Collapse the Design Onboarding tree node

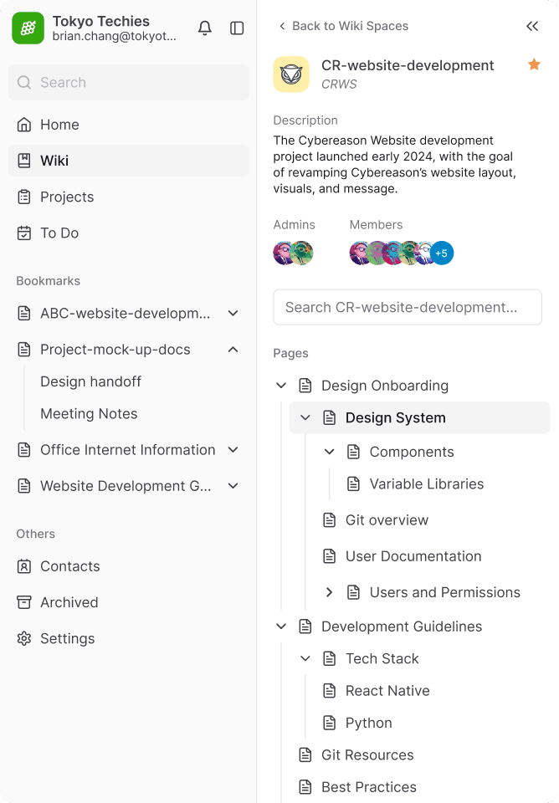coord(281,386)
